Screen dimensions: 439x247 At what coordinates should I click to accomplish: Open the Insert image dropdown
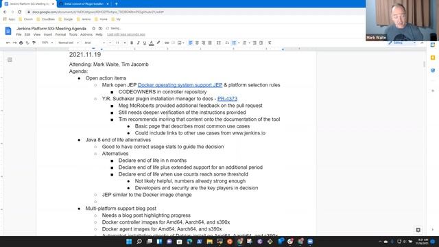[181, 43]
